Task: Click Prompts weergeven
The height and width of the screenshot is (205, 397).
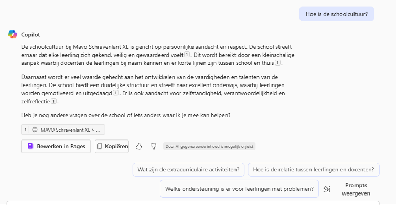Action: (x=356, y=189)
